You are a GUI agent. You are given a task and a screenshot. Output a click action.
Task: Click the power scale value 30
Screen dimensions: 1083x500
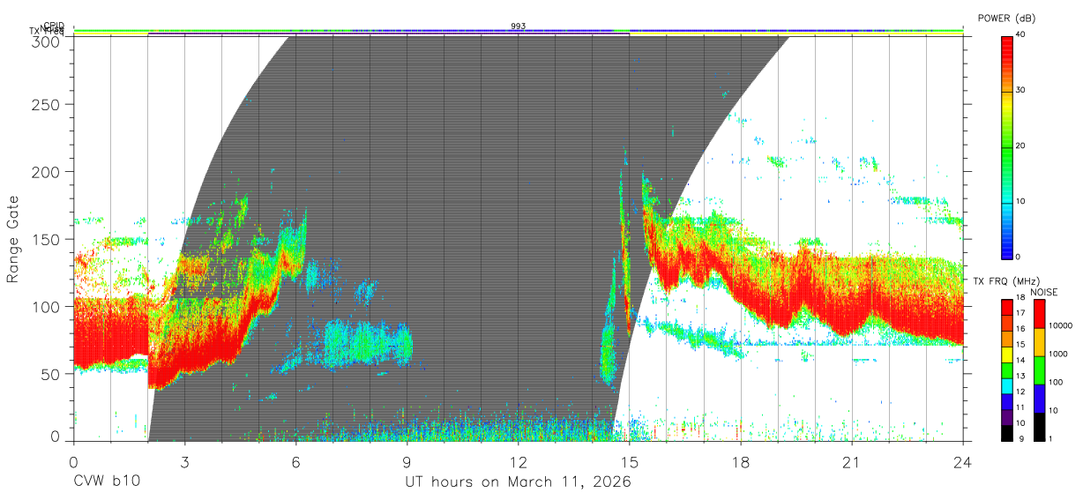click(x=1020, y=91)
